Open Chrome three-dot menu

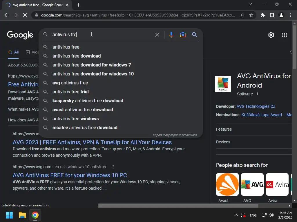291,15
